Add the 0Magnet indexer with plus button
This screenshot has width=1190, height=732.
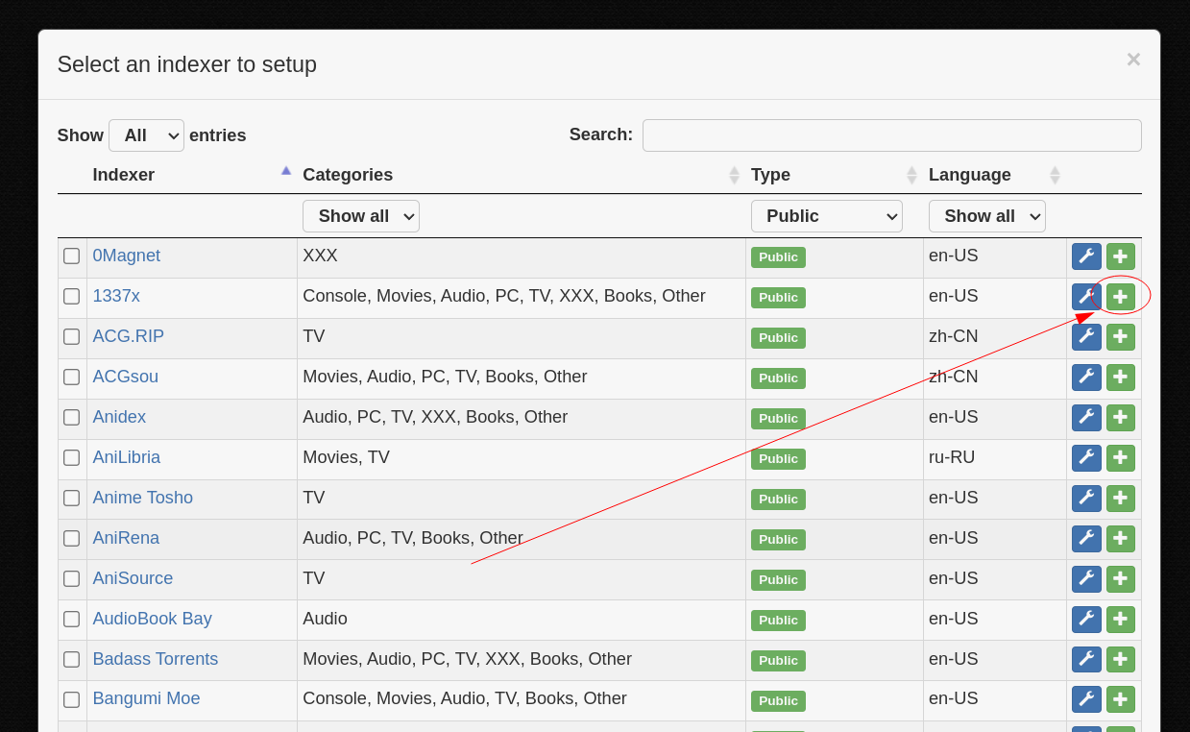[x=1121, y=256]
